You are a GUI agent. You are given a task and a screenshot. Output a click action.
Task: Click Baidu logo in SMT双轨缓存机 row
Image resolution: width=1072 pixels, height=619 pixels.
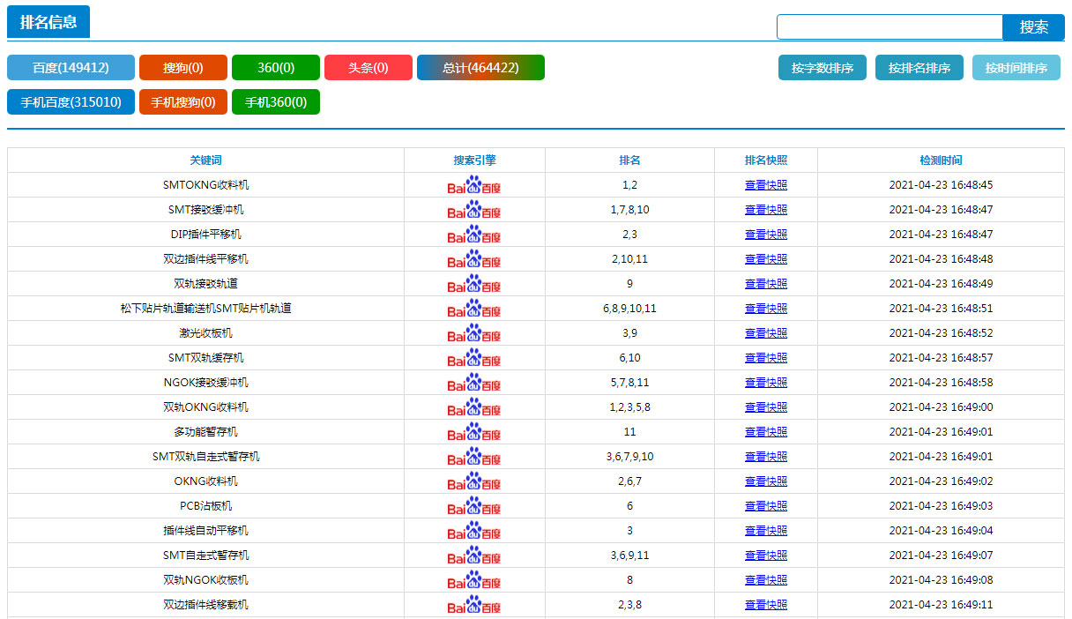[x=474, y=358]
